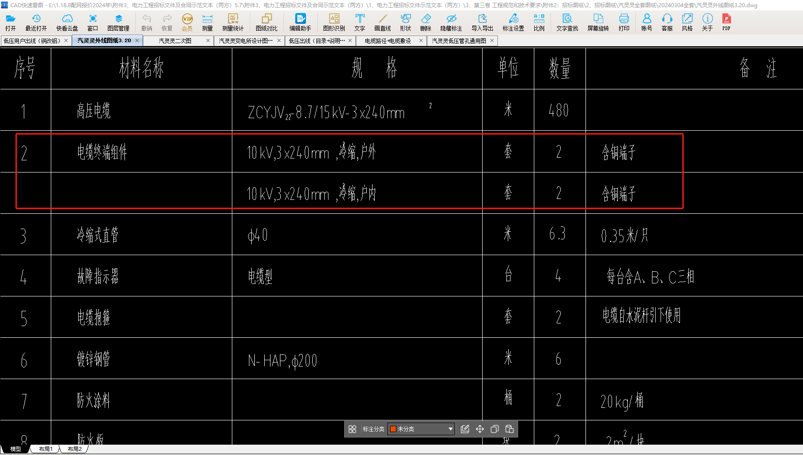Open 测量统计 measurement statistics
Image resolution: width=803 pixels, height=455 pixels.
click(233, 22)
